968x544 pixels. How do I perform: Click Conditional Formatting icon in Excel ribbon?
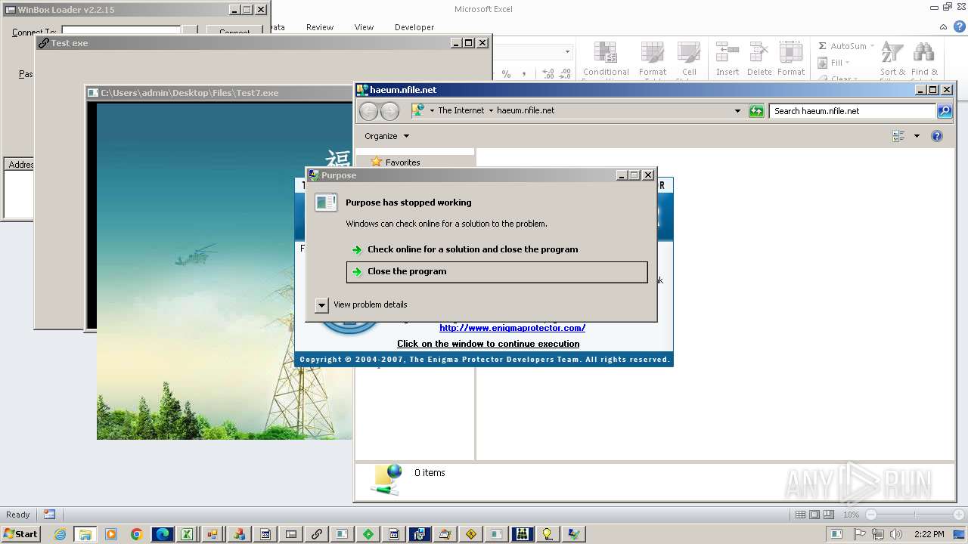click(x=605, y=52)
